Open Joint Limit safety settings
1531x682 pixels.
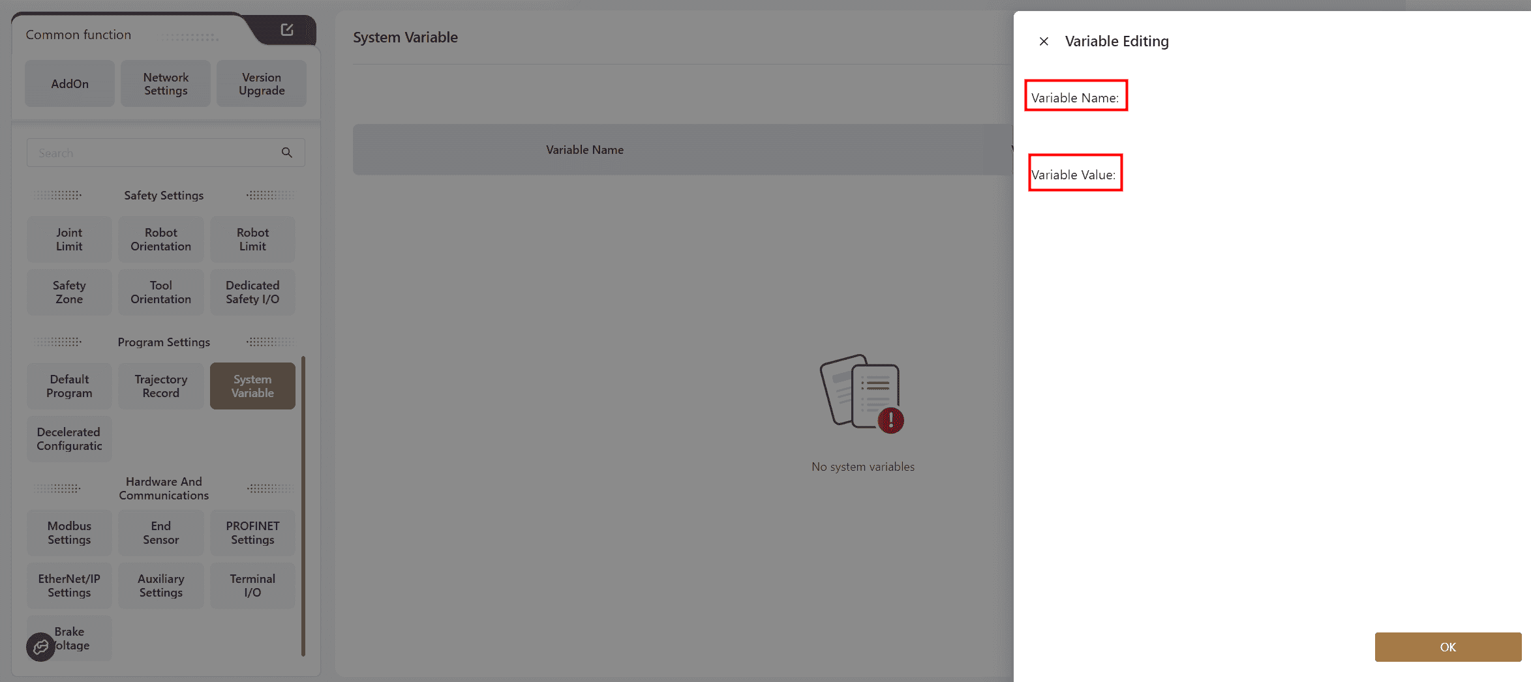[69, 239]
